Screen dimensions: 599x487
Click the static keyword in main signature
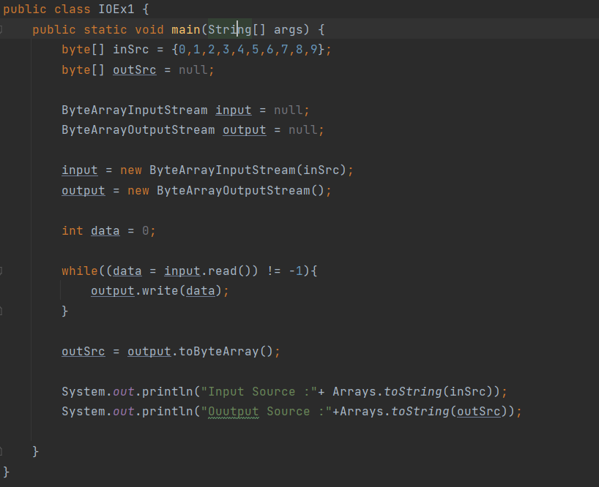click(105, 29)
